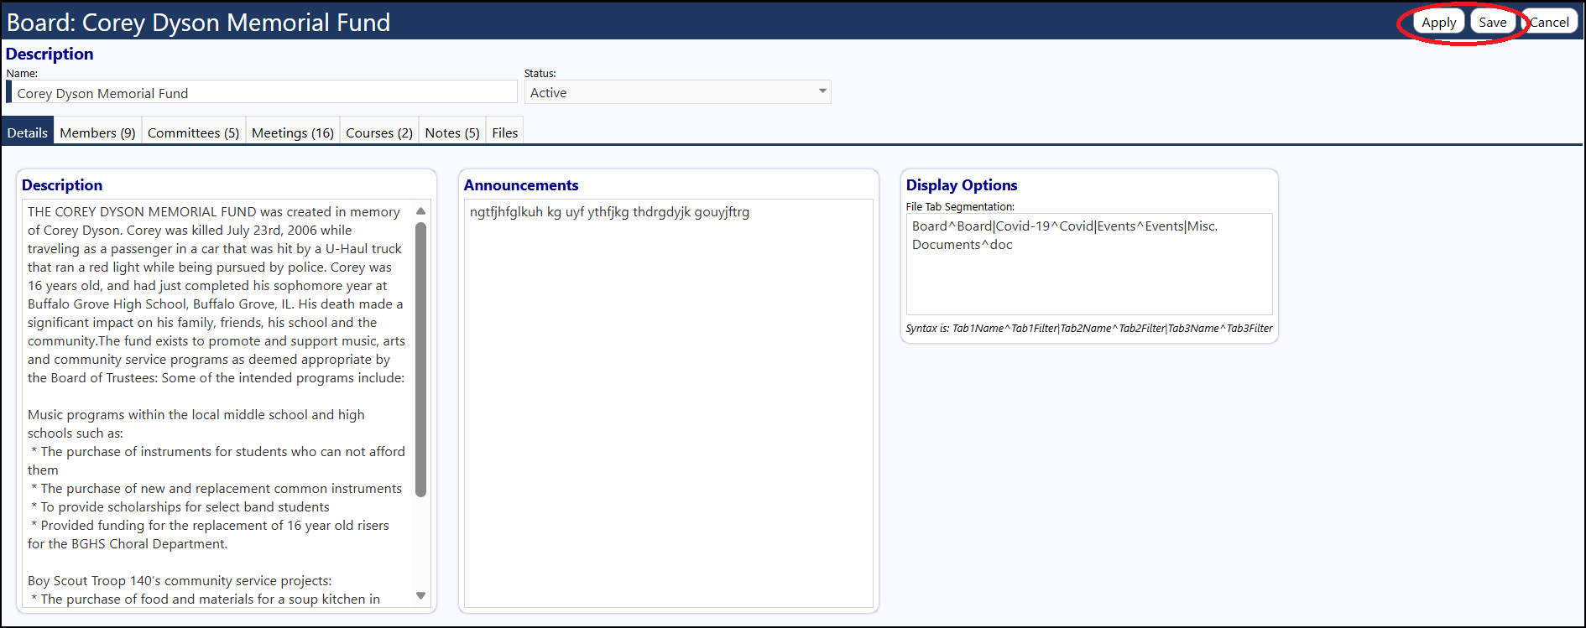1586x628 pixels.
Task: Click the 'Name:' label
Action: [22, 74]
